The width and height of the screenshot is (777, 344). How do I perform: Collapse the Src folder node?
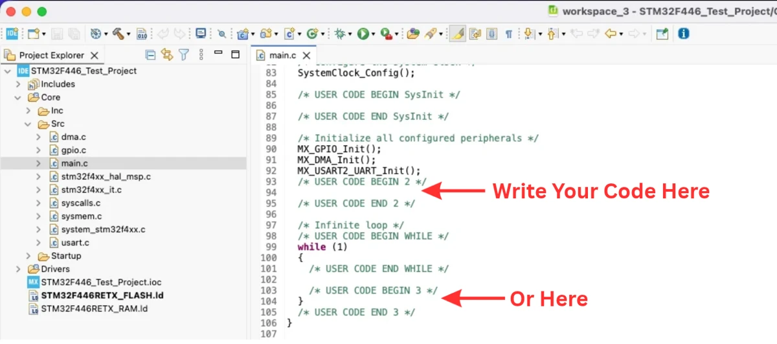tap(28, 124)
